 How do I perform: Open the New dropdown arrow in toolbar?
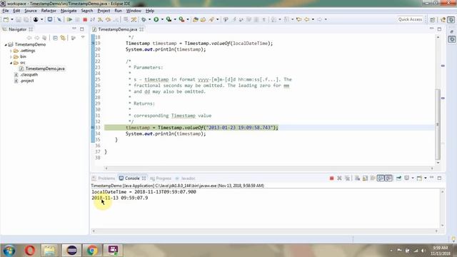pos(12,19)
